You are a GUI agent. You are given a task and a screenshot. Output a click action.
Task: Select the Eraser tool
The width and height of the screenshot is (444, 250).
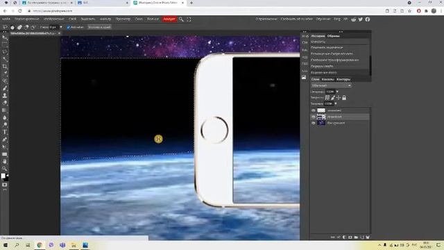click(x=5, y=103)
